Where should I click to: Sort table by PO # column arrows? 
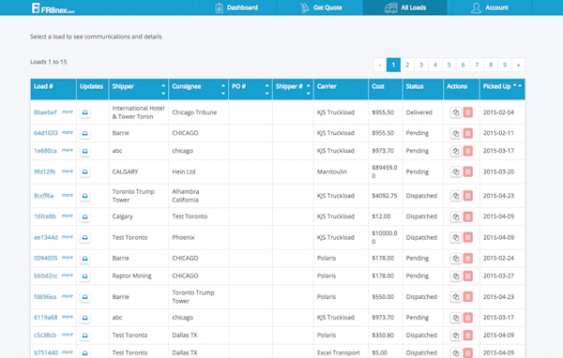[x=266, y=89]
